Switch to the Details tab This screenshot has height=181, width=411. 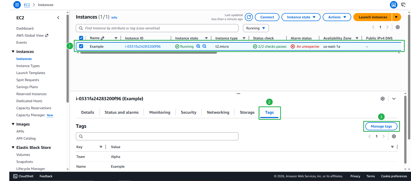click(x=88, y=112)
